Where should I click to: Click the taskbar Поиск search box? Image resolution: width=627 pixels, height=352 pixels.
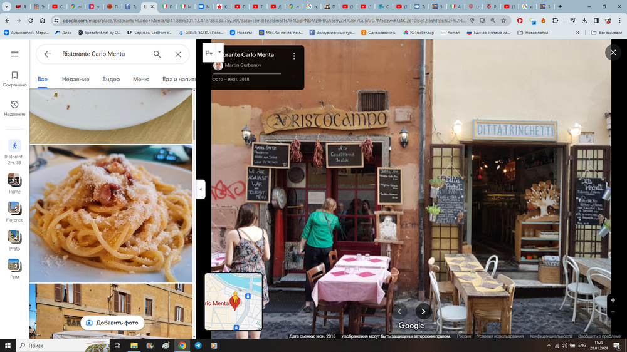pyautogui.click(x=63, y=346)
